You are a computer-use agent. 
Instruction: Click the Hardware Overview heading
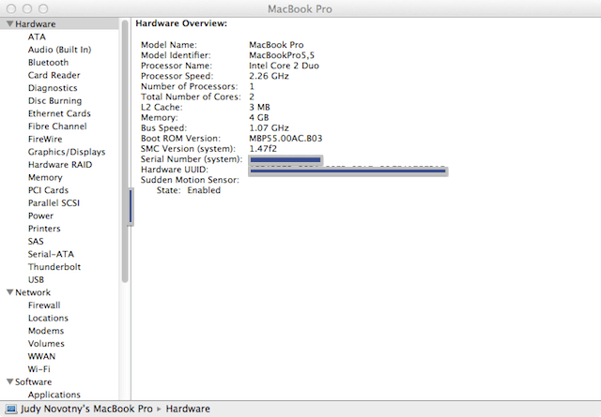tap(181, 23)
